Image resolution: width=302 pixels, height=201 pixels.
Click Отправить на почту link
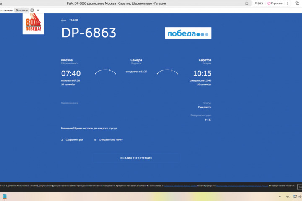pyautogui.click(x=111, y=139)
